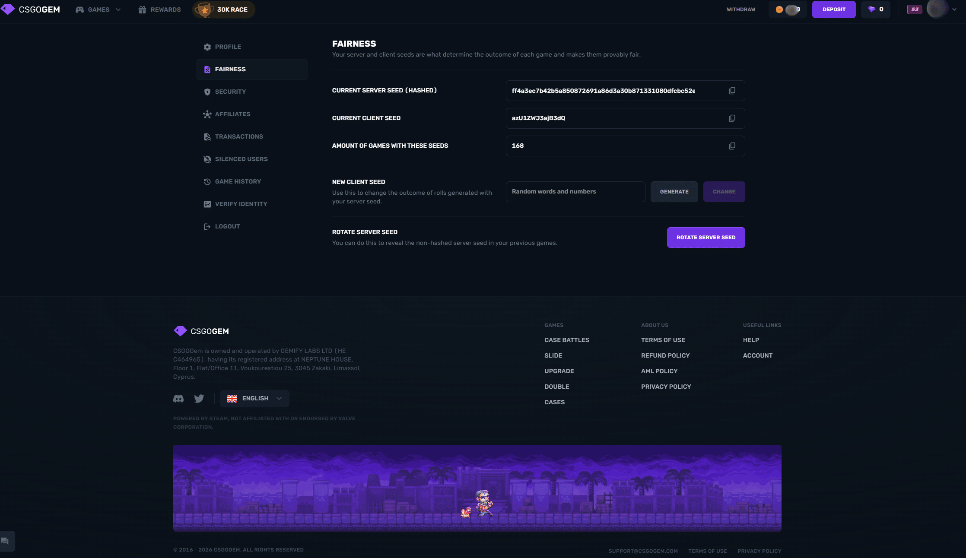Click bottom bar Privacy Policy link

[x=759, y=551]
